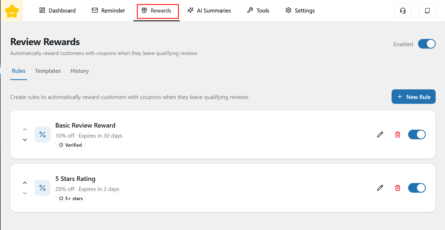Open the Settings navigation item

tap(300, 11)
